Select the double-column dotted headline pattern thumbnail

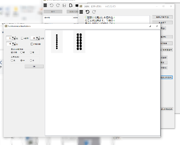tap(79, 42)
